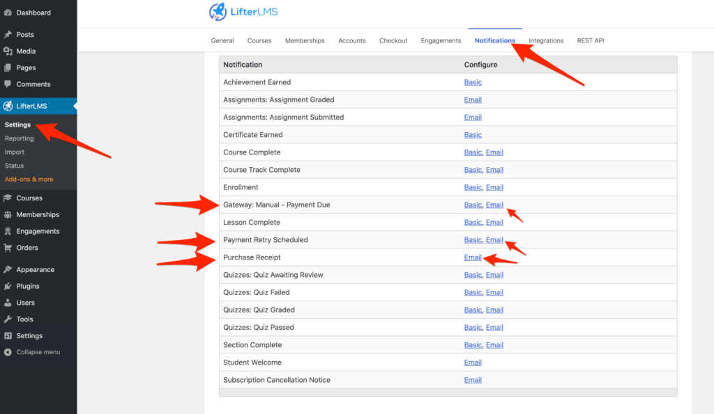
Task: Configure Email for Purchase Receipt
Action: coord(473,257)
